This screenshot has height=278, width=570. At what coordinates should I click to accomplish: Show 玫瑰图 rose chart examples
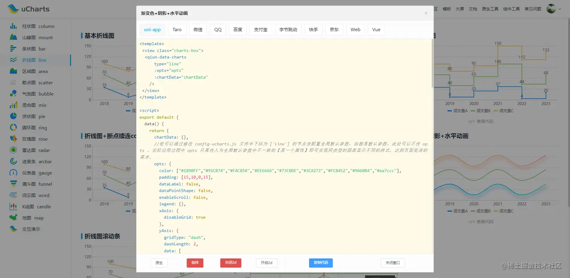pyautogui.click(x=35, y=139)
